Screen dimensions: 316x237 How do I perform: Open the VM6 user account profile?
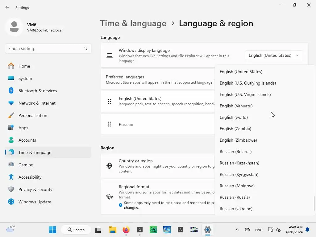point(34,27)
